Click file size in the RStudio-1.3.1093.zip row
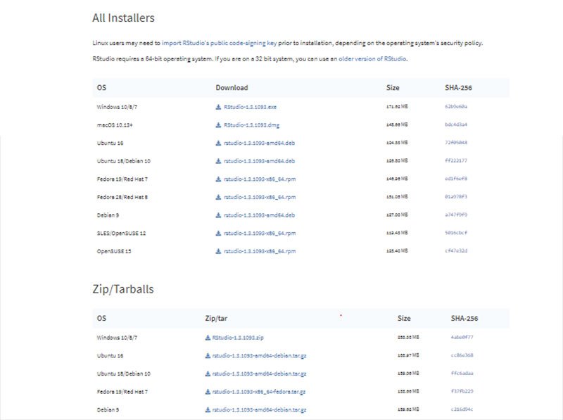 point(408,337)
